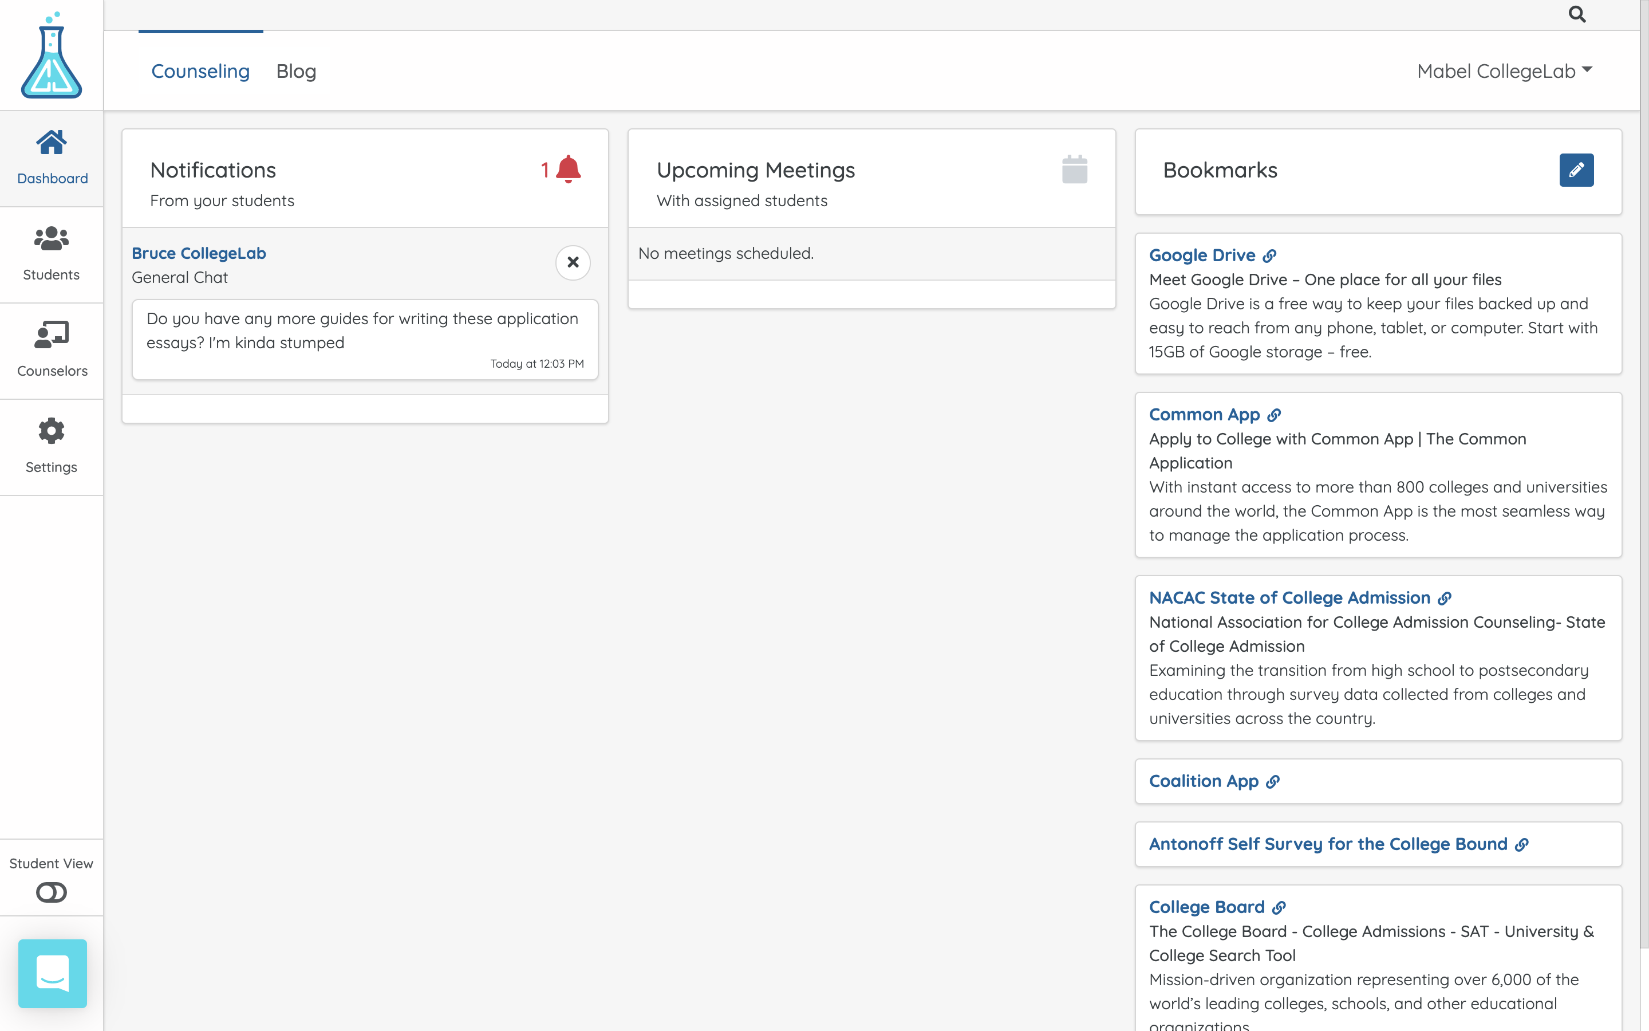Viewport: 1649px width, 1031px height.
Task: Toggle the Student View switch
Action: (51, 892)
